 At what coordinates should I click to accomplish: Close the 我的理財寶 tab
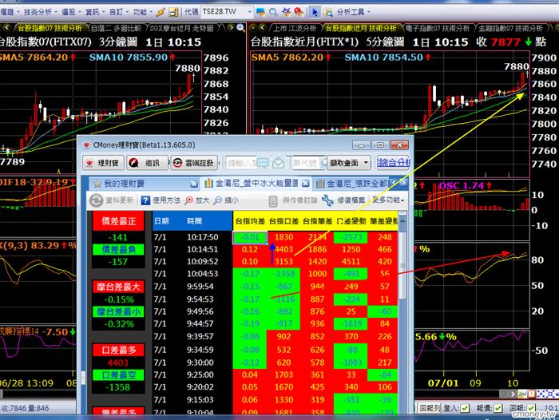[x=194, y=184]
